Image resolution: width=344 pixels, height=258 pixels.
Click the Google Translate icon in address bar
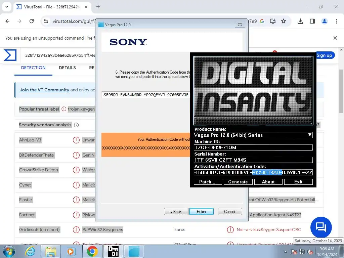click(262, 21)
